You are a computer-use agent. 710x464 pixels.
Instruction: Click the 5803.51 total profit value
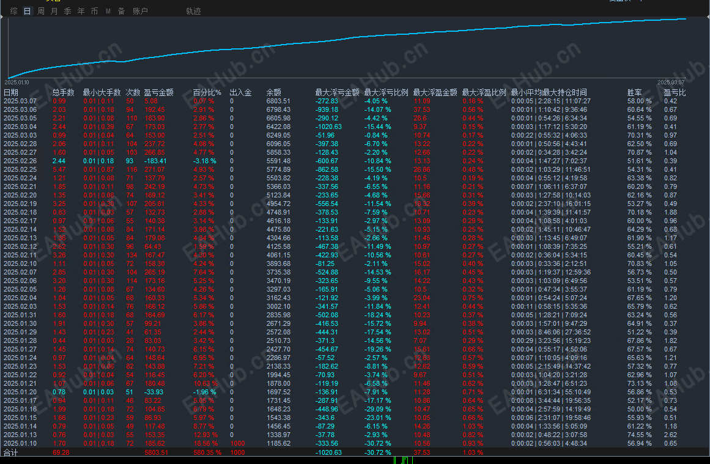(156, 452)
